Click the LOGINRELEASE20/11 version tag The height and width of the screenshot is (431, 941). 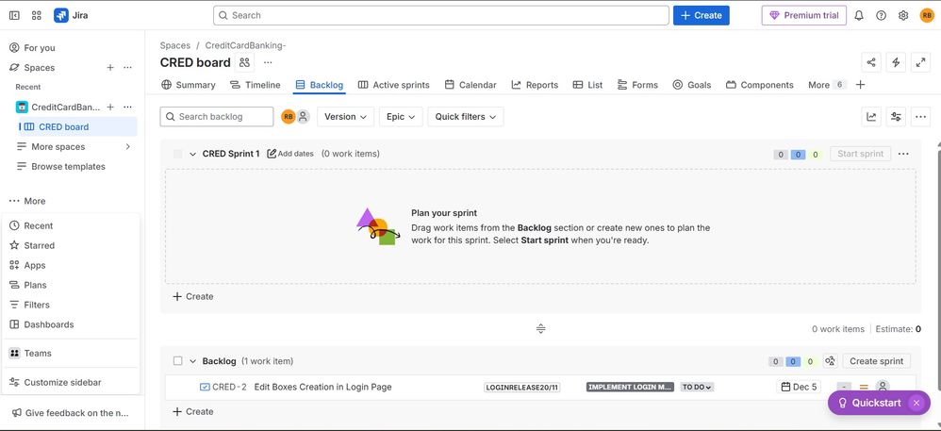522,388
